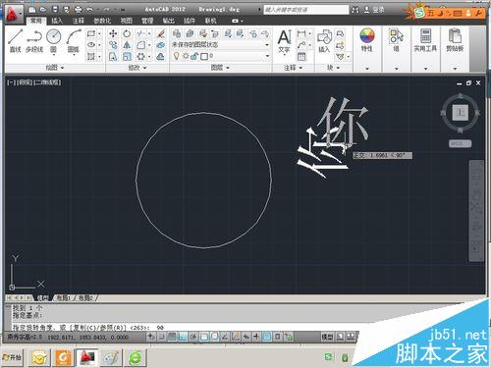
Task: Select the Arc (圆弧) tool
Action: [74, 40]
